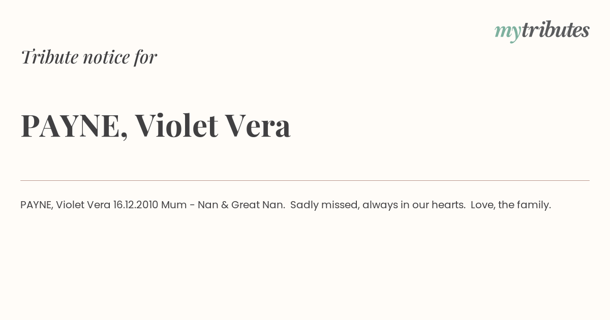This screenshot has height=320, width=610.
Task: Select the green "my" part of the logo
Action: tap(508, 33)
